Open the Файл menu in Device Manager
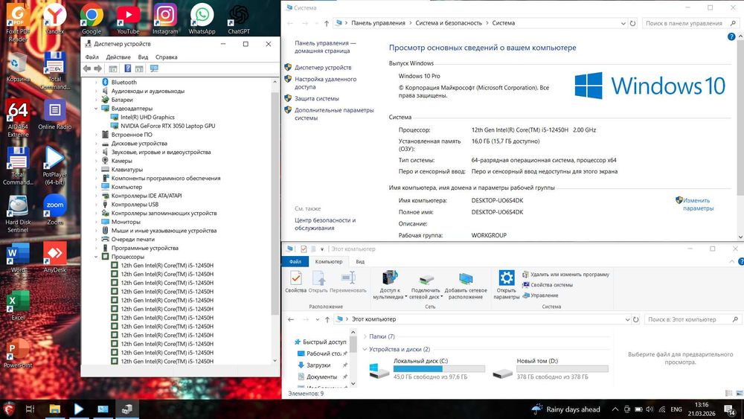Screen dimensions: 744x419 point(92,57)
